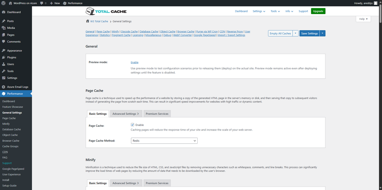Click the WordPress logo icon in admin bar

[3, 3]
